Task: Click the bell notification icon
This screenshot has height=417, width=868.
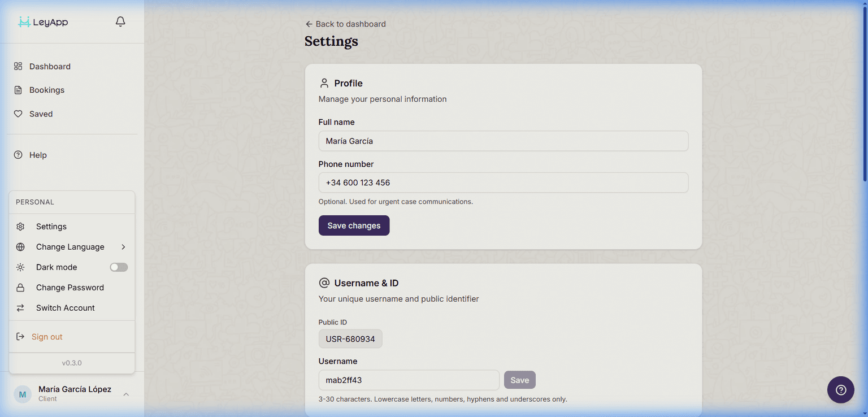Action: (120, 21)
